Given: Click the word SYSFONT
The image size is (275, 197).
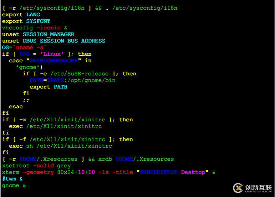Looking at the screenshot, I should click(x=38, y=21).
